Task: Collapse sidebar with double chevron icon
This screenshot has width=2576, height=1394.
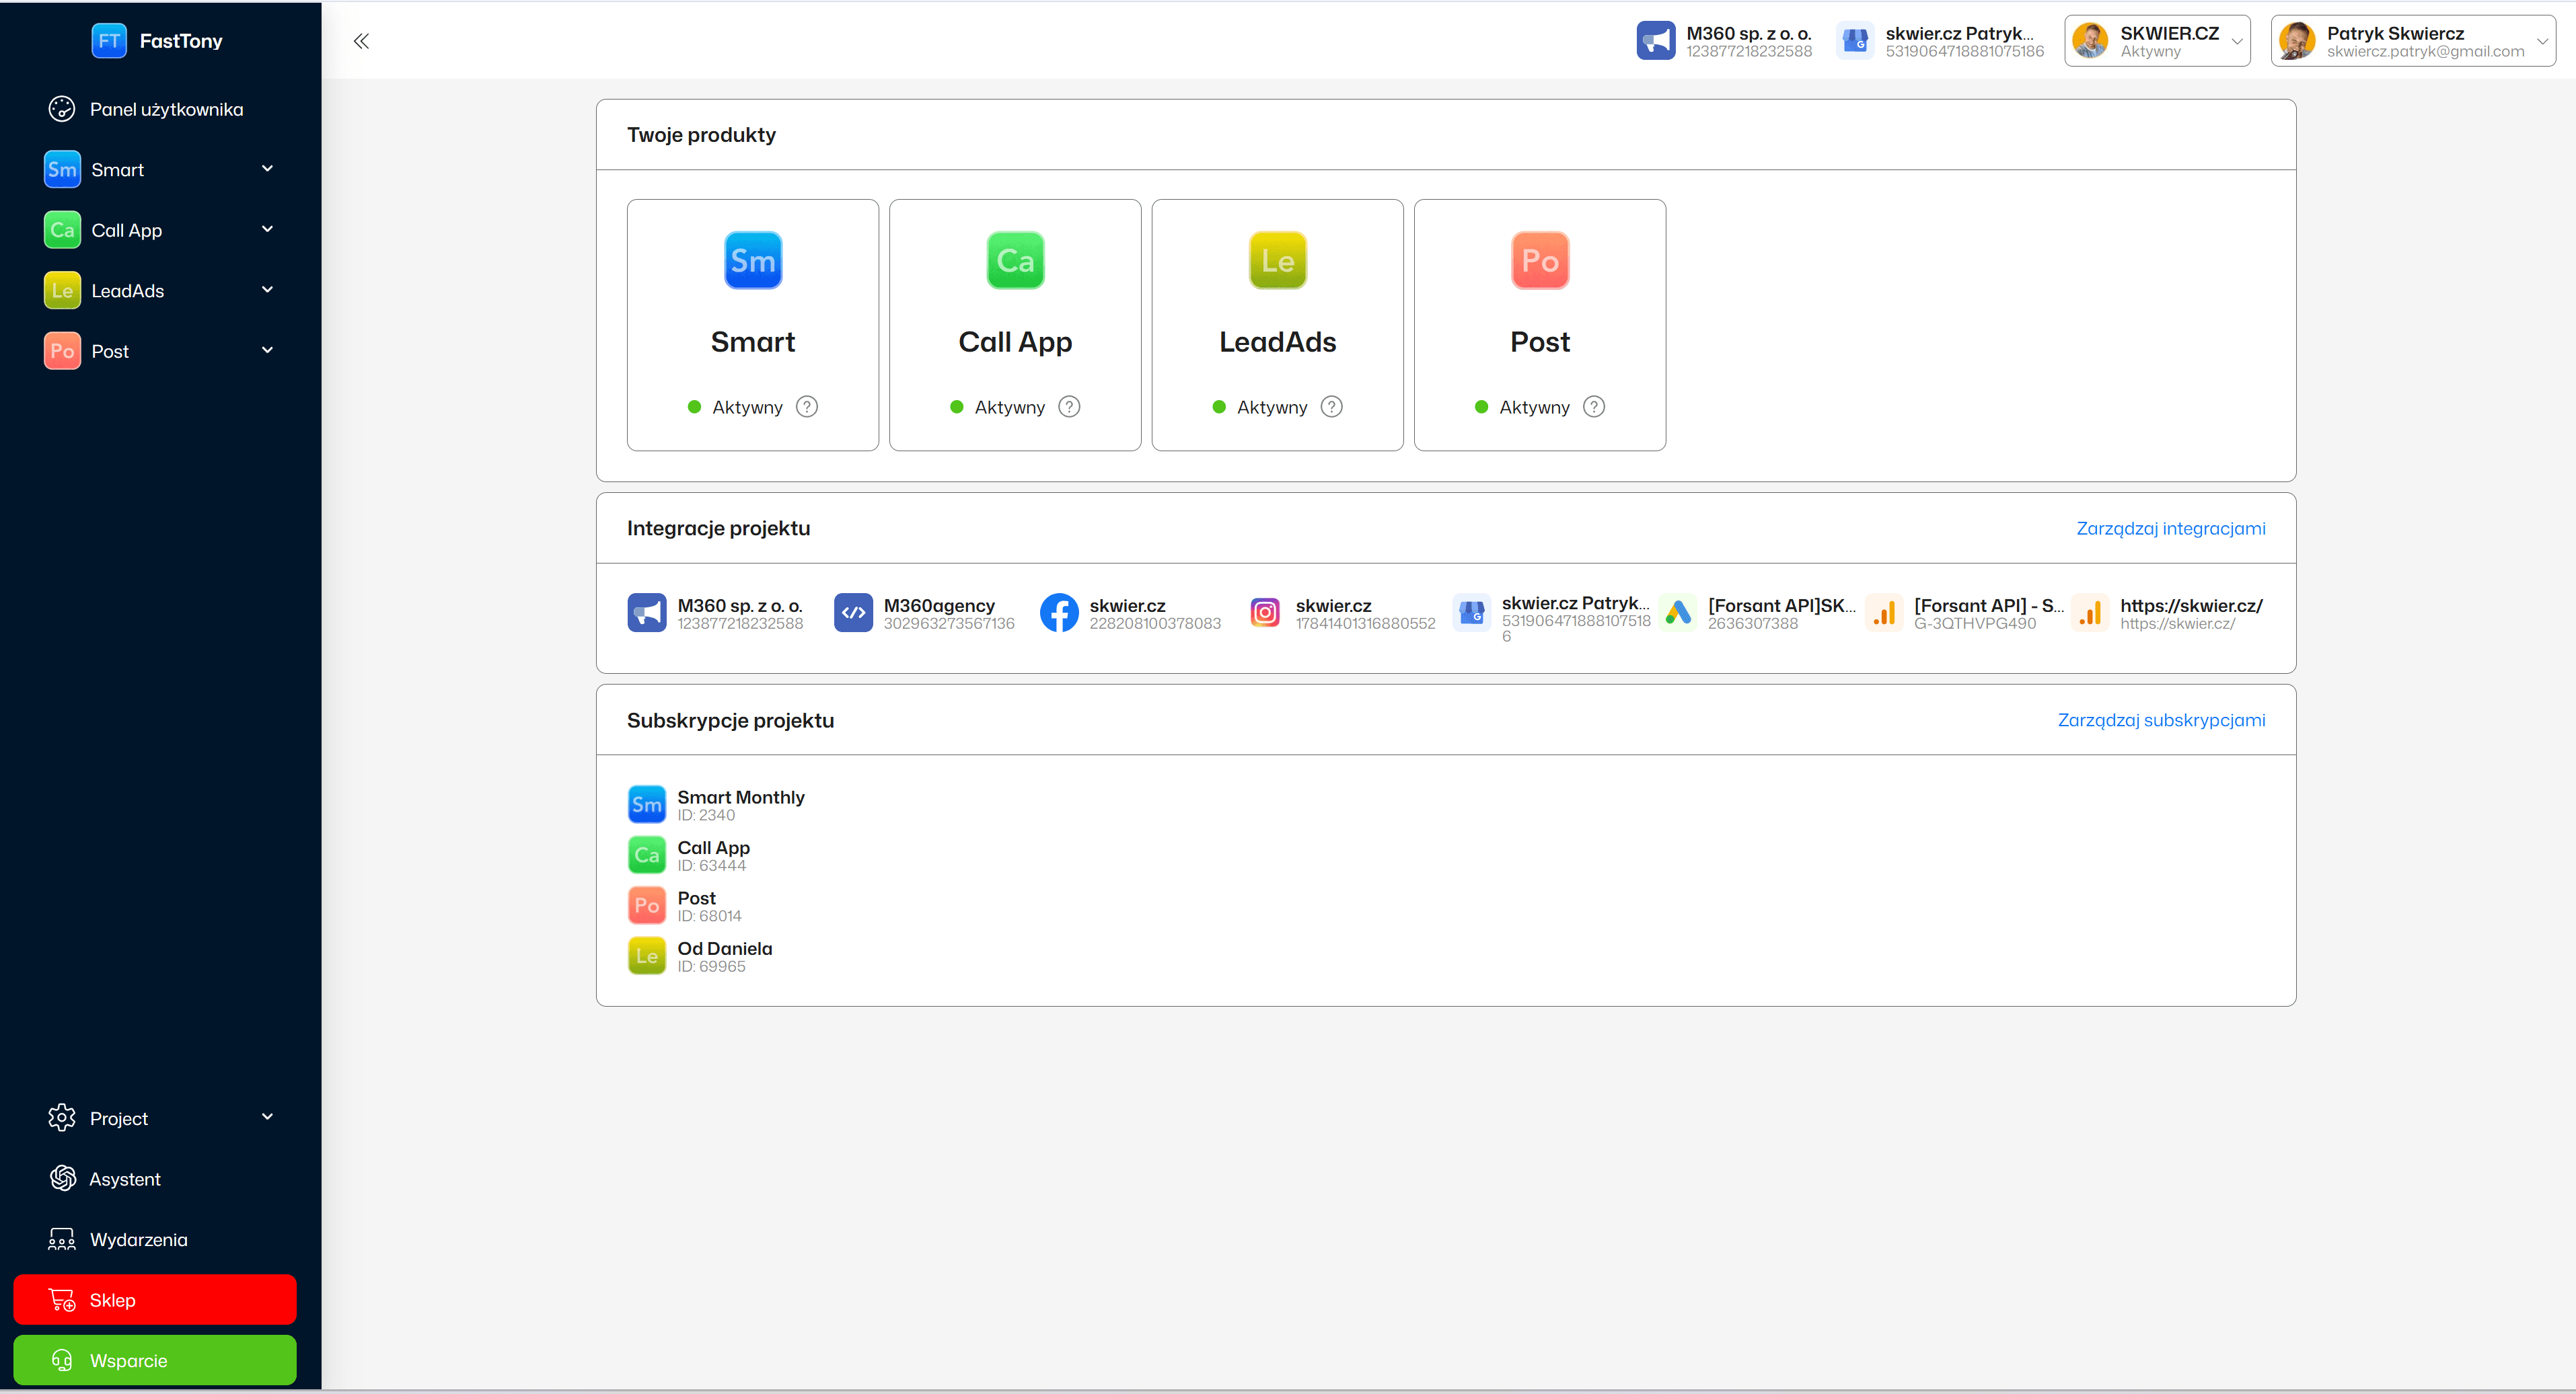Action: [x=361, y=41]
